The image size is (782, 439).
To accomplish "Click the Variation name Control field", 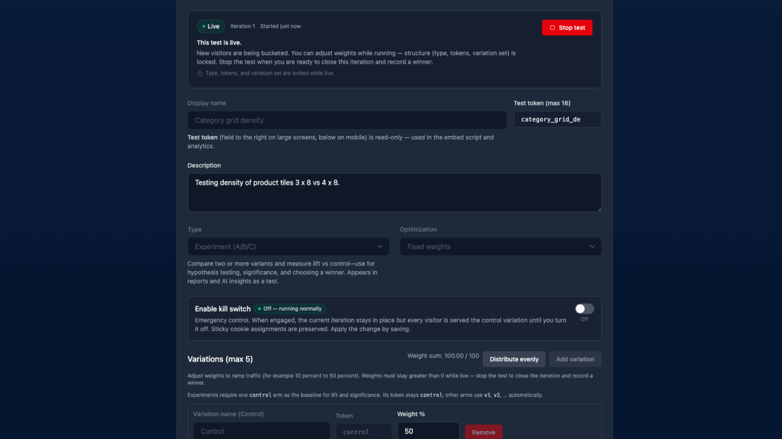I will (x=262, y=431).
